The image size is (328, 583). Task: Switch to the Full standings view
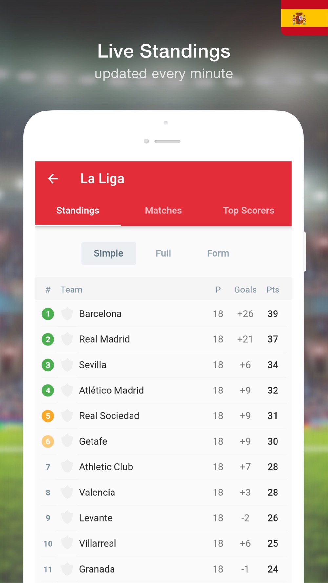coord(163,253)
